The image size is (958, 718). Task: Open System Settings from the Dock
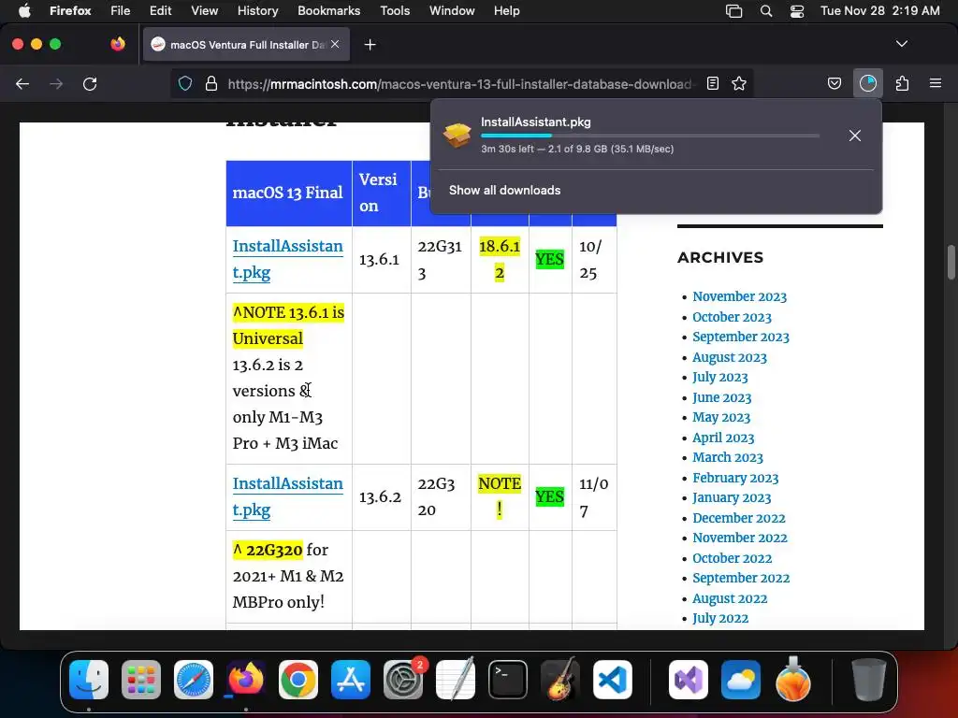(x=403, y=679)
